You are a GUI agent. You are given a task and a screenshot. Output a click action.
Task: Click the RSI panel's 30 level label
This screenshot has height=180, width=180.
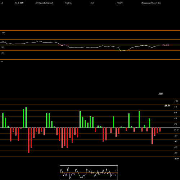[3, 53]
